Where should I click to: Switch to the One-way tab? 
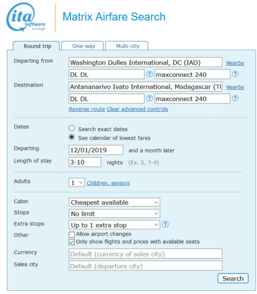click(83, 46)
